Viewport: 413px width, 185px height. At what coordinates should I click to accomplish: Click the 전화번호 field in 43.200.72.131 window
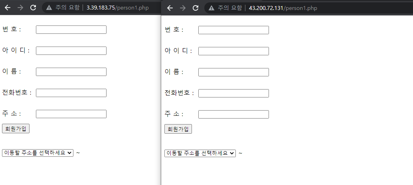coord(233,93)
